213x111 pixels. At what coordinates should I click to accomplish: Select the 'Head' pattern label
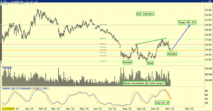(151, 63)
